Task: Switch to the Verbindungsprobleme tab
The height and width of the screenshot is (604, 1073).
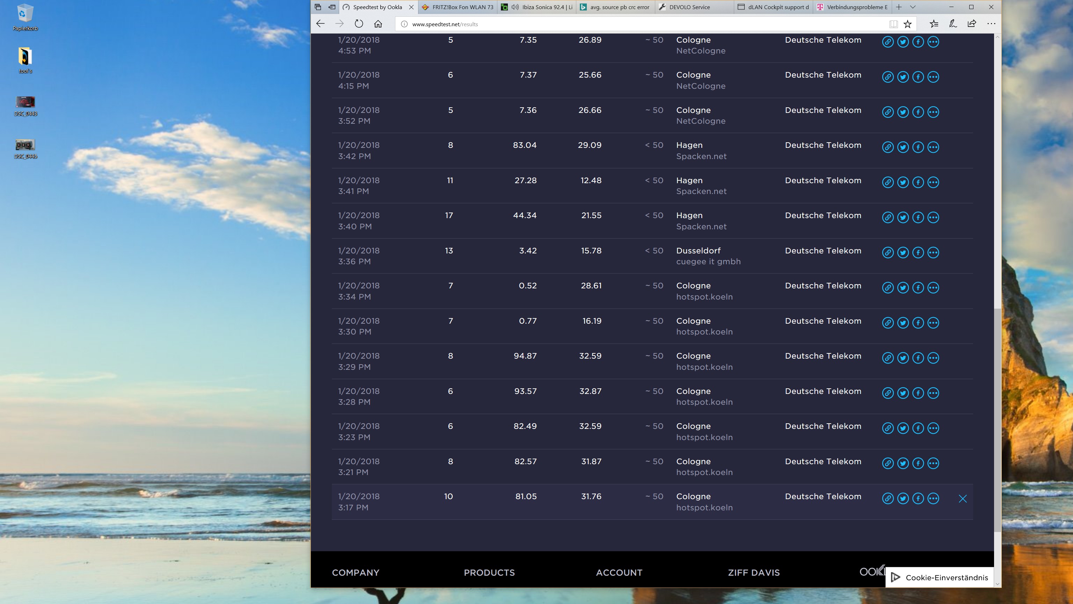Action: point(852,7)
